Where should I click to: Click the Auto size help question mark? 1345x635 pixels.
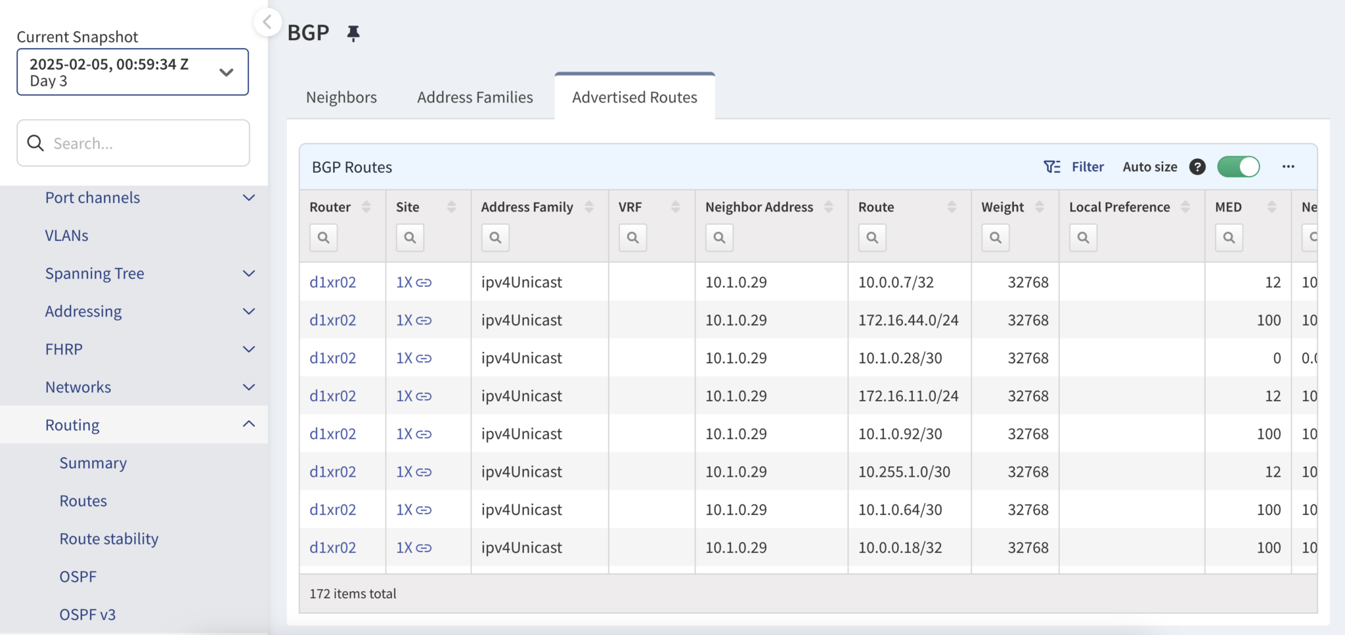1197,167
